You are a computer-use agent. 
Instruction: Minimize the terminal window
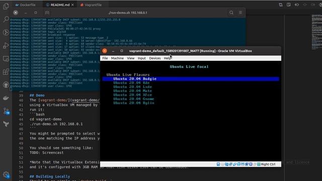coord(26,13)
